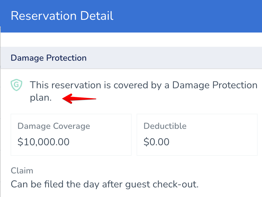Screen dimensions: 262x197
Task: Click the blue header bar
Action: 131,16
